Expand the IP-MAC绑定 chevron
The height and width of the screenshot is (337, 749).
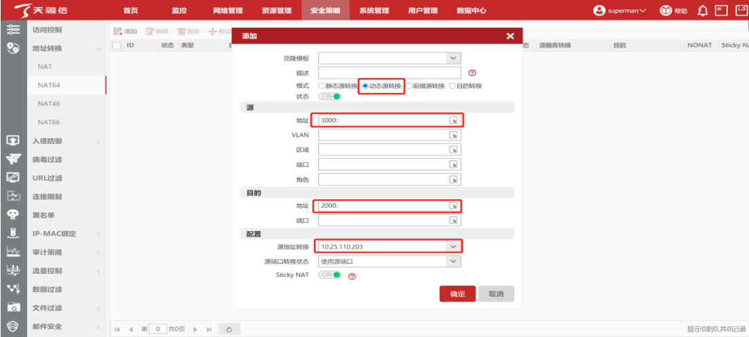[x=99, y=234]
